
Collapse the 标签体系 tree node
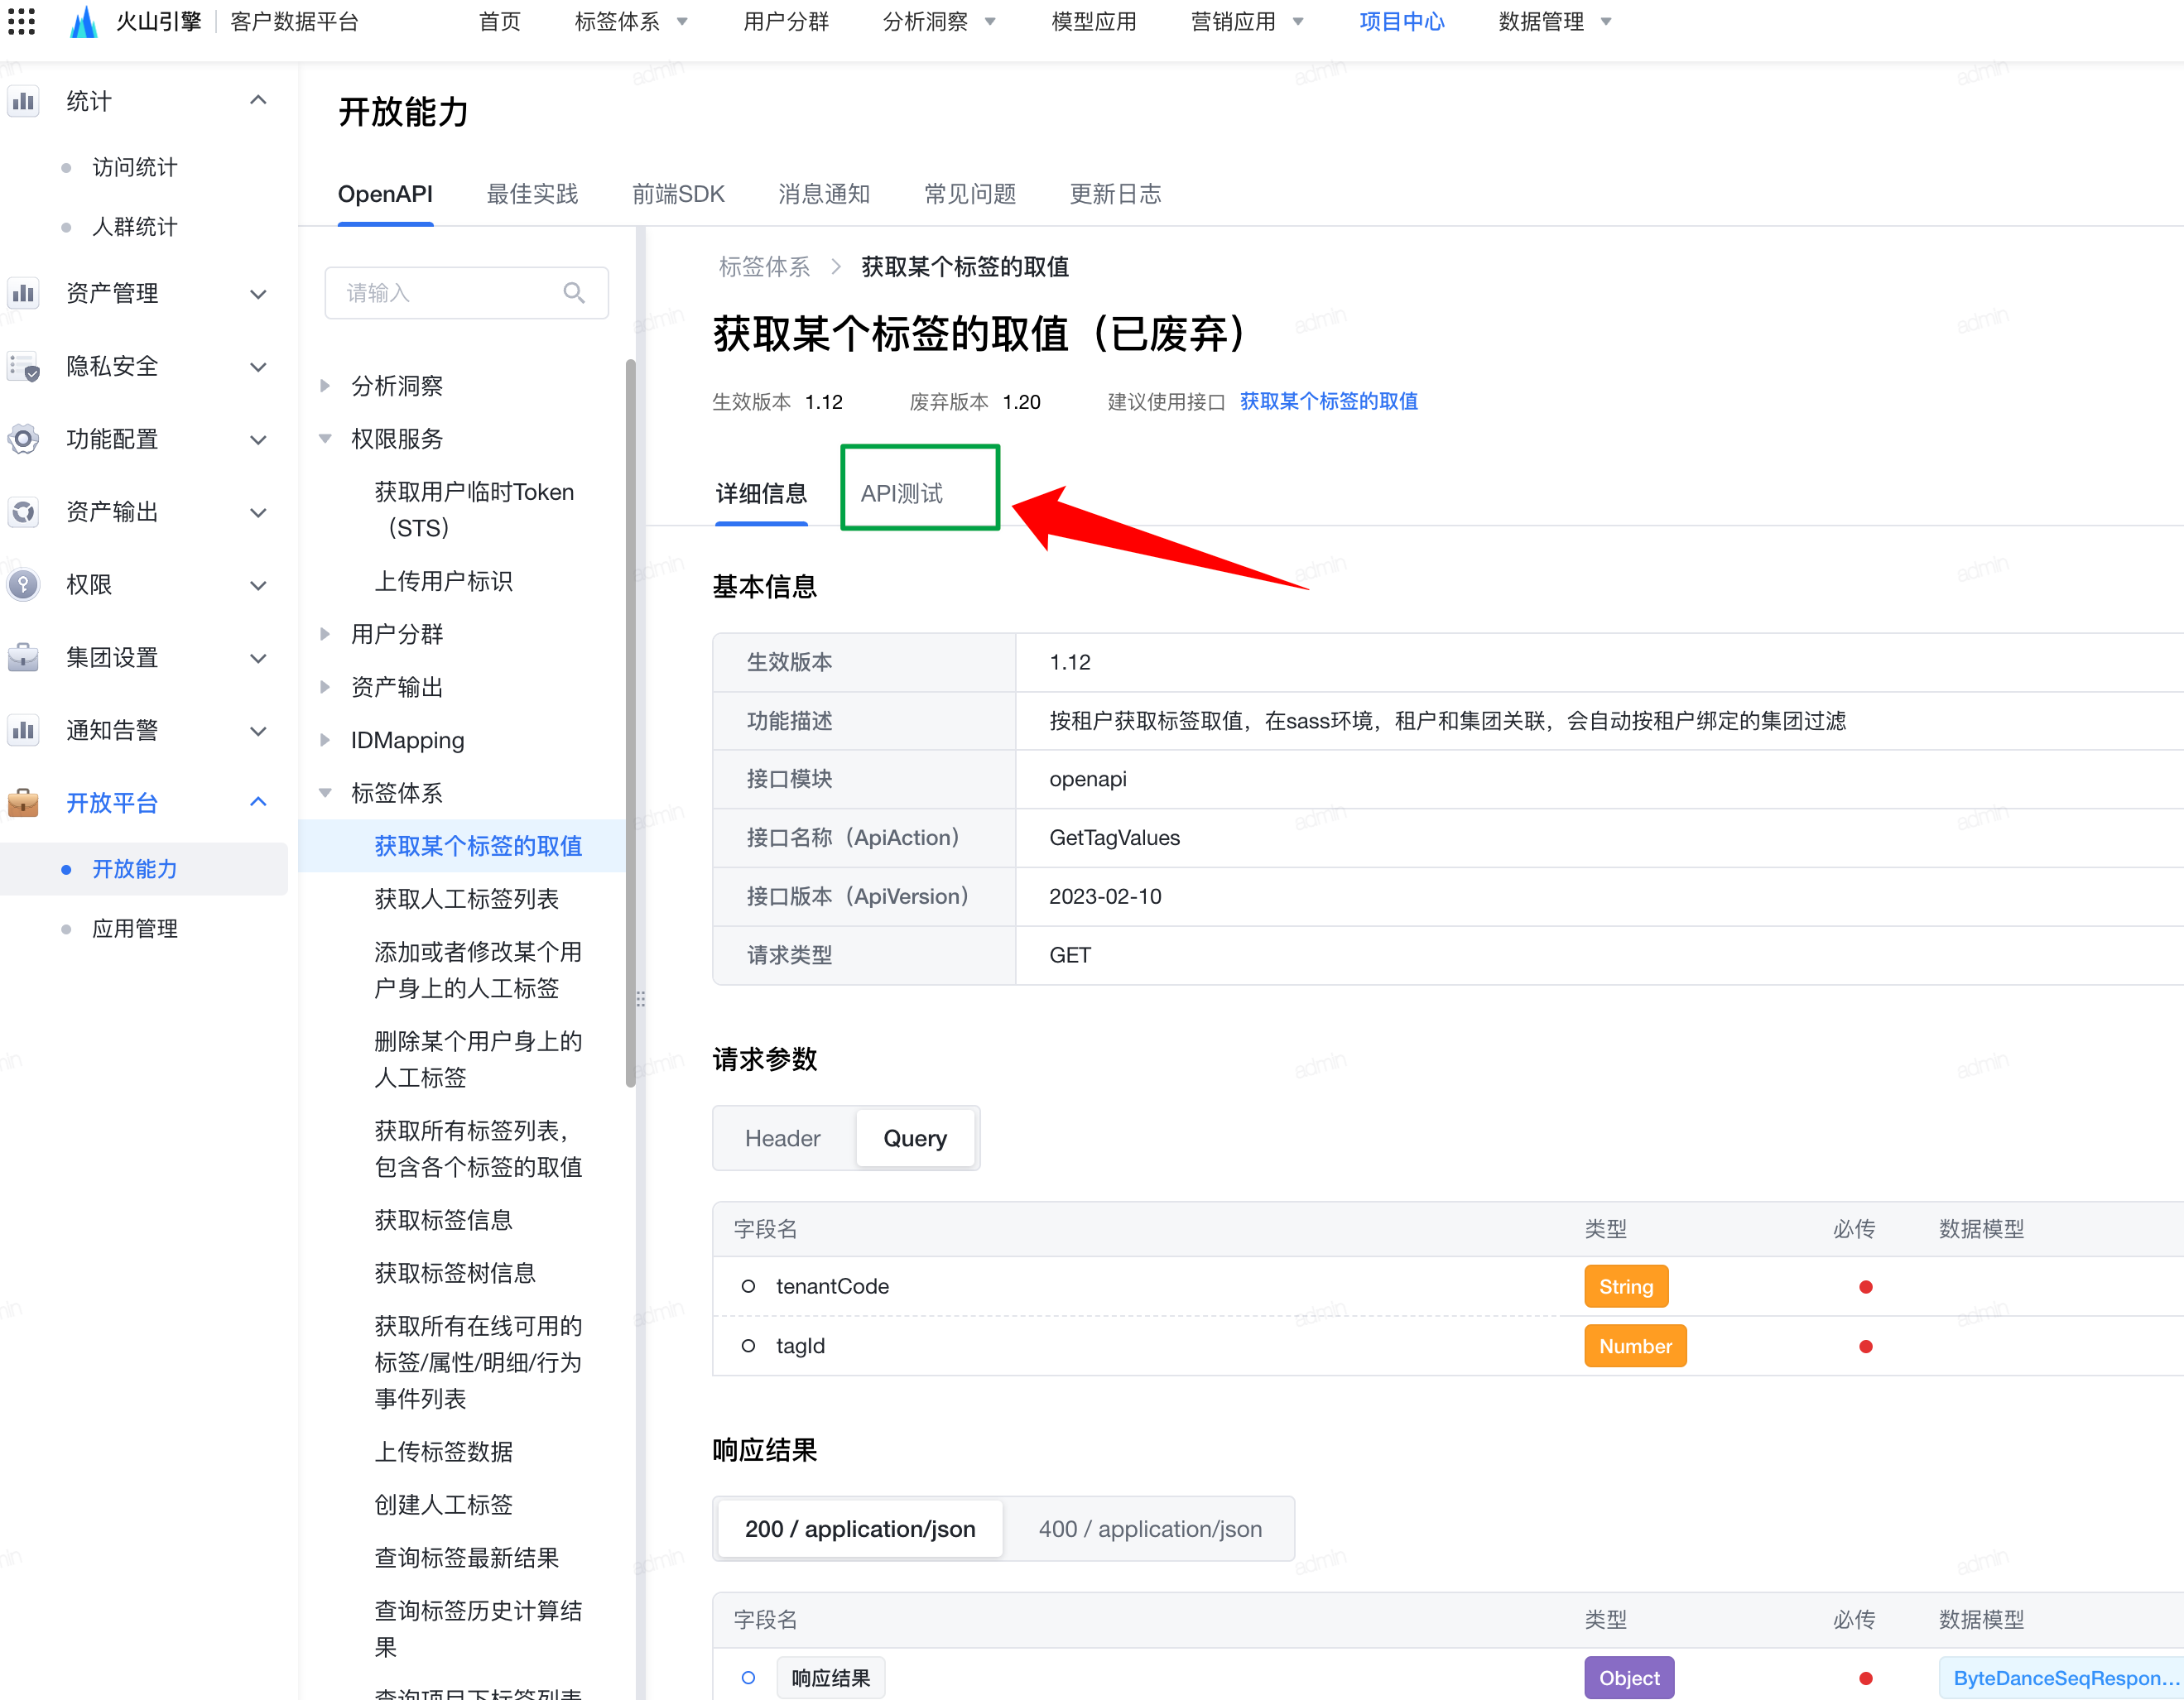click(x=325, y=794)
